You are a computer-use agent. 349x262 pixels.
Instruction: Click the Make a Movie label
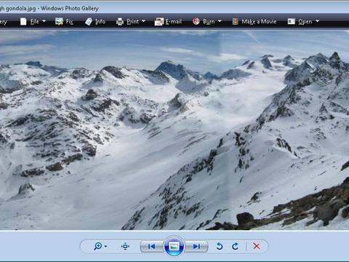point(259,22)
